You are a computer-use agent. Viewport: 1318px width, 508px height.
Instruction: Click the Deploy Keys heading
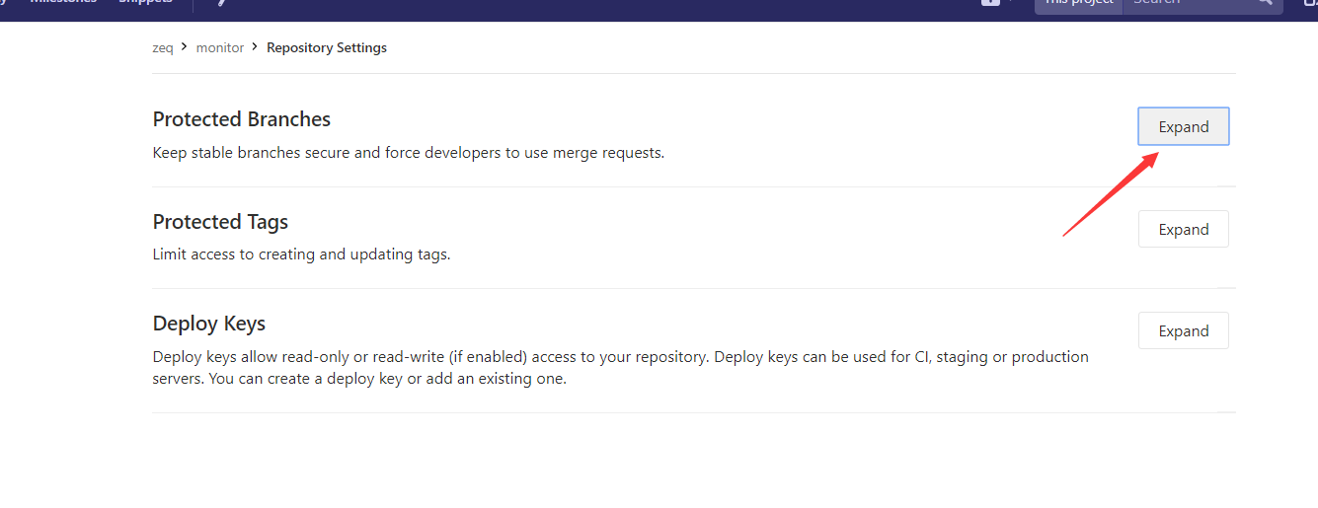pyautogui.click(x=209, y=324)
